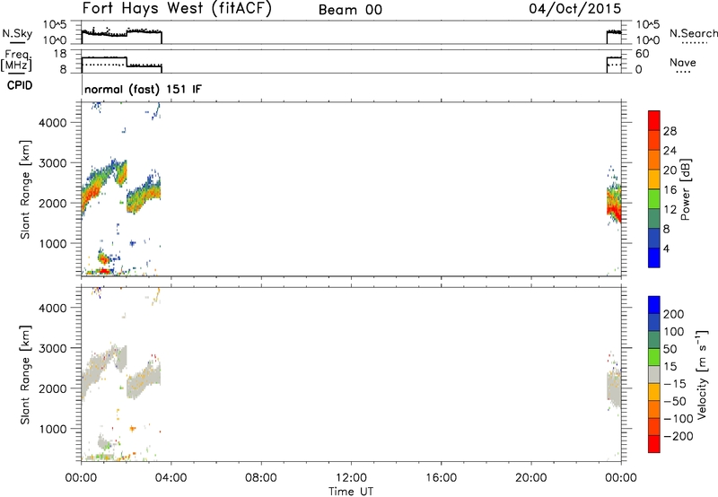
Task: Click the "16:00" time tick label
Action: coord(441,478)
